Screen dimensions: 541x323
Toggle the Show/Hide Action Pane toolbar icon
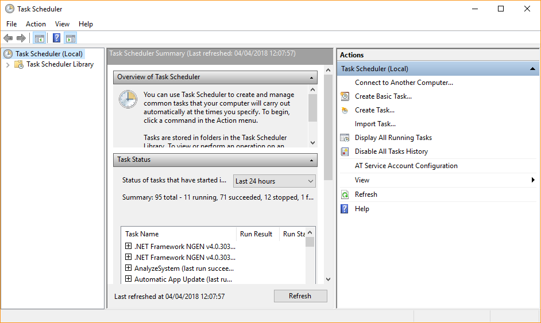coord(71,38)
